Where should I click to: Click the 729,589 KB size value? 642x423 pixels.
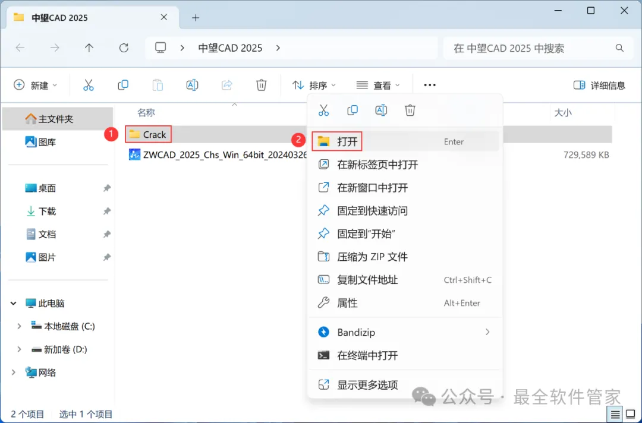(586, 155)
